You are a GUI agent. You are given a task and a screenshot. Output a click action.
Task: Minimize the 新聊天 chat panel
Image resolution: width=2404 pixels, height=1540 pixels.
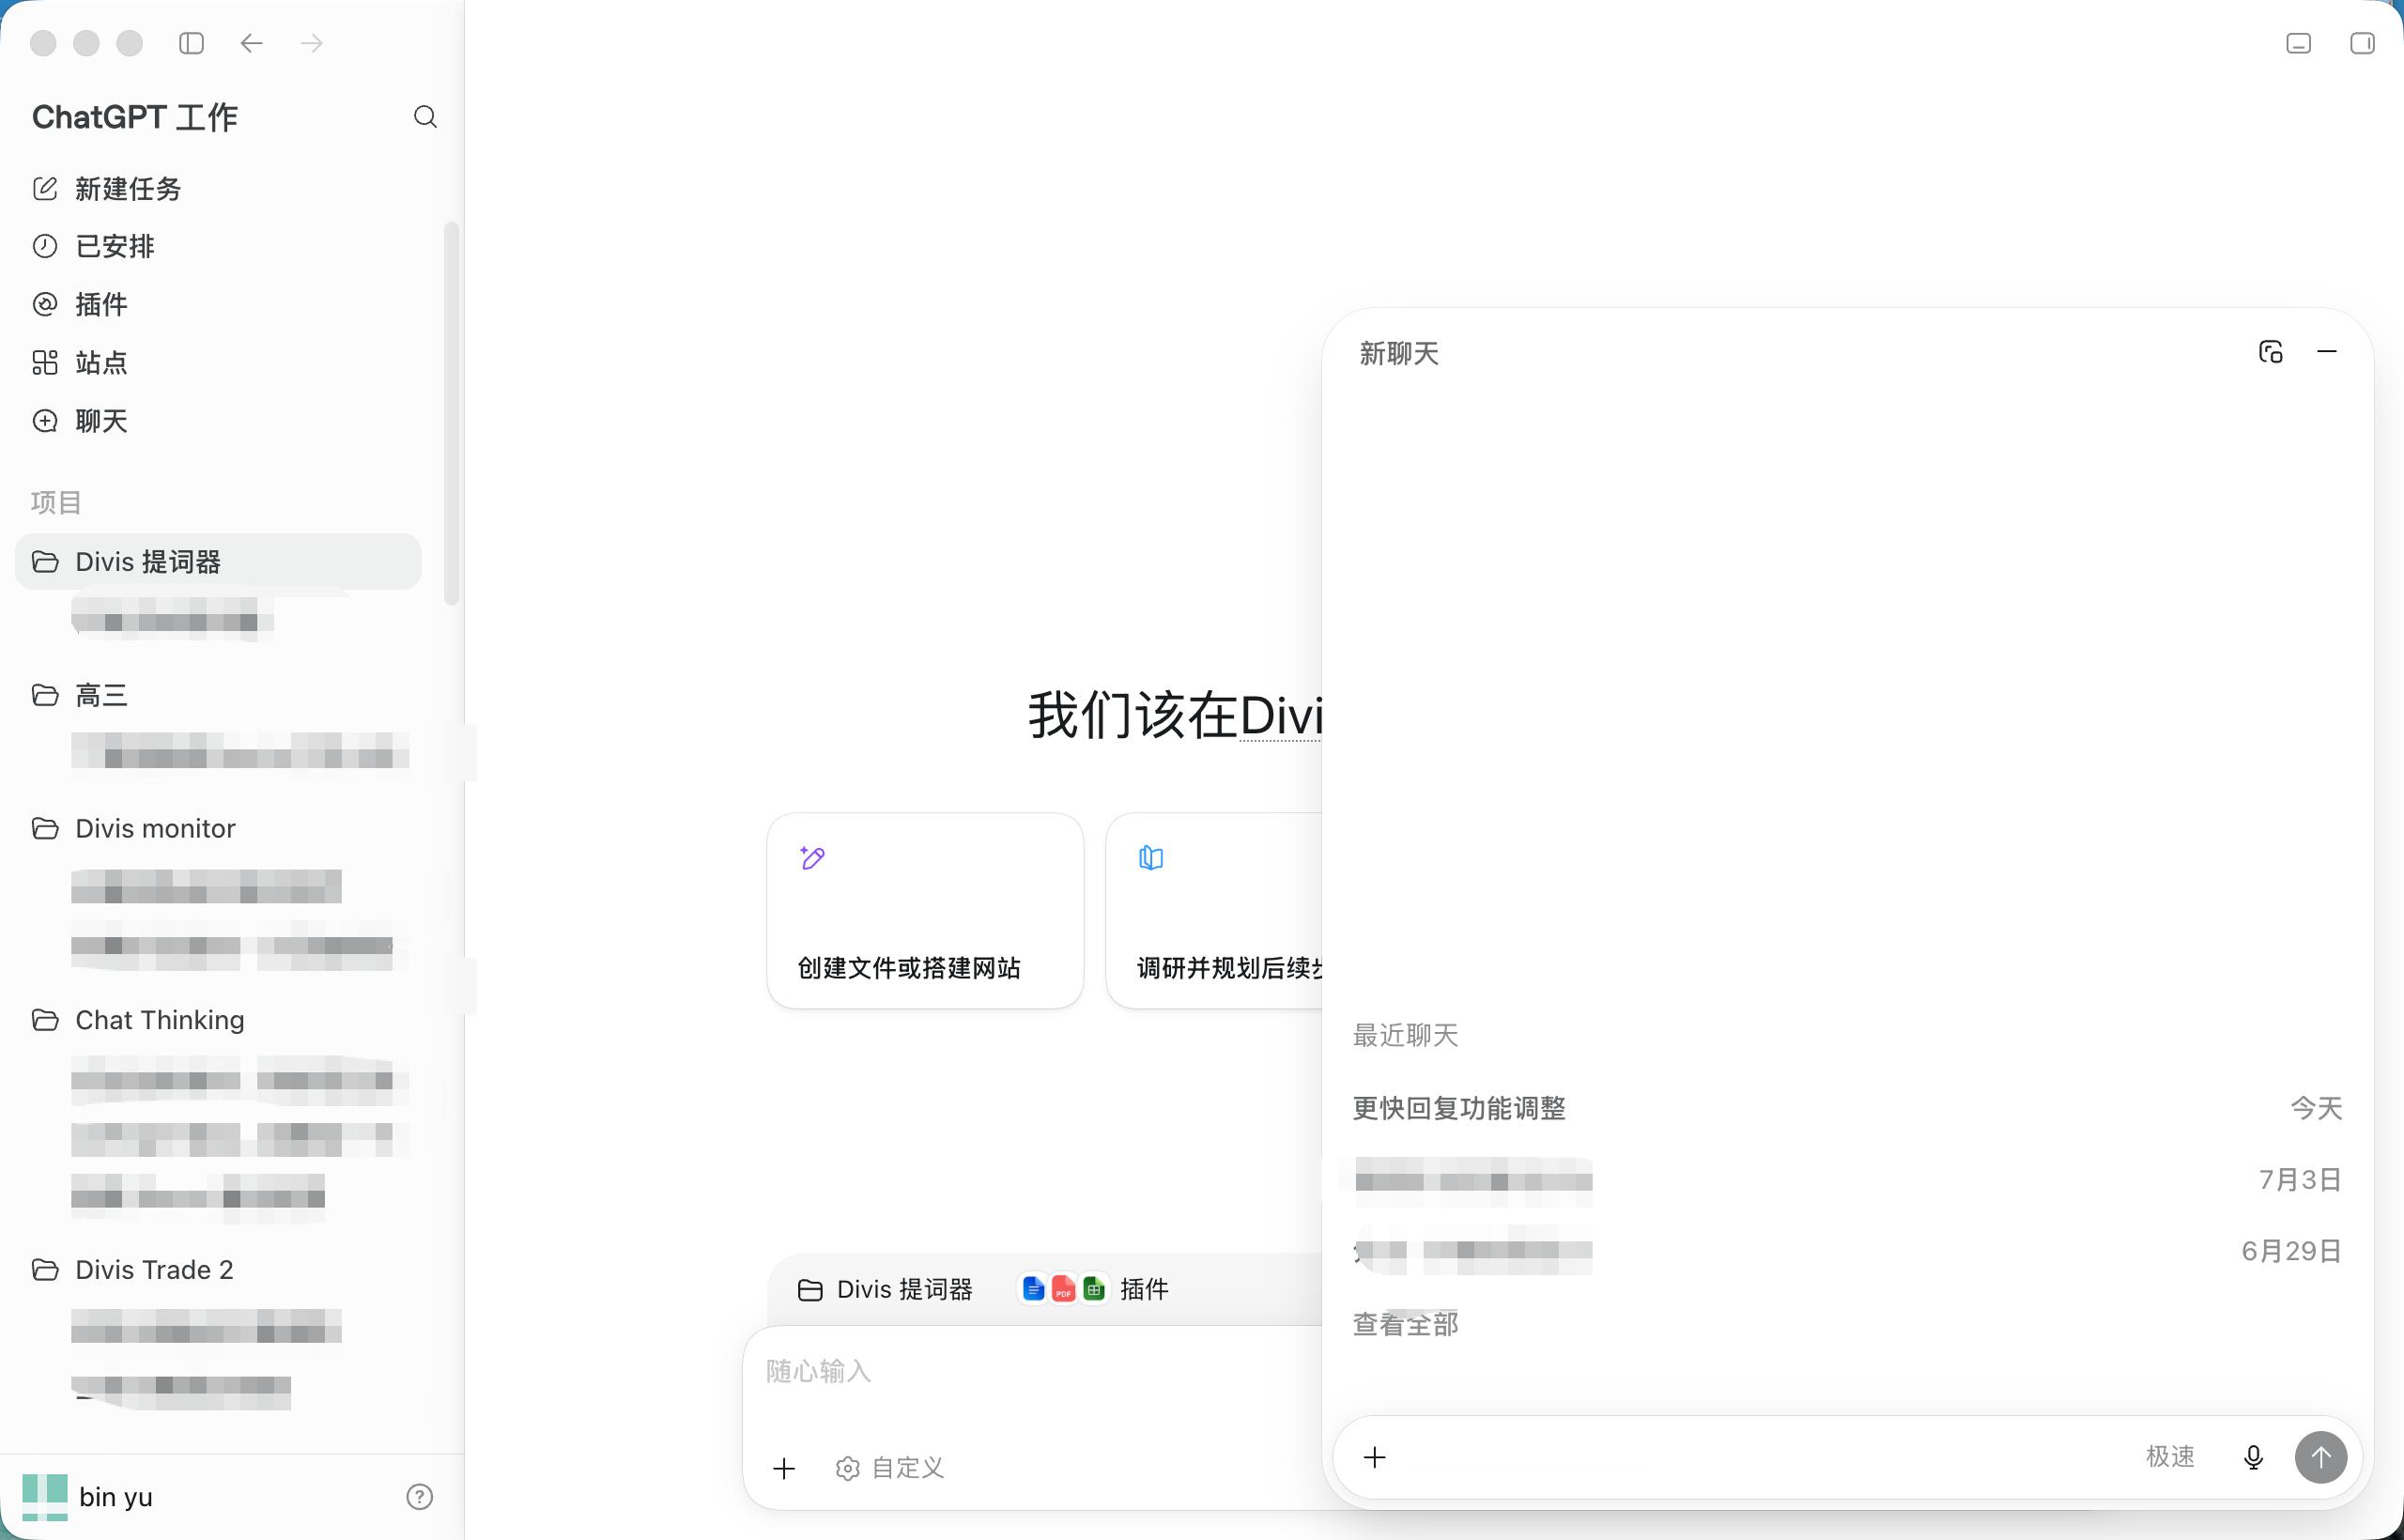pyautogui.click(x=2327, y=352)
